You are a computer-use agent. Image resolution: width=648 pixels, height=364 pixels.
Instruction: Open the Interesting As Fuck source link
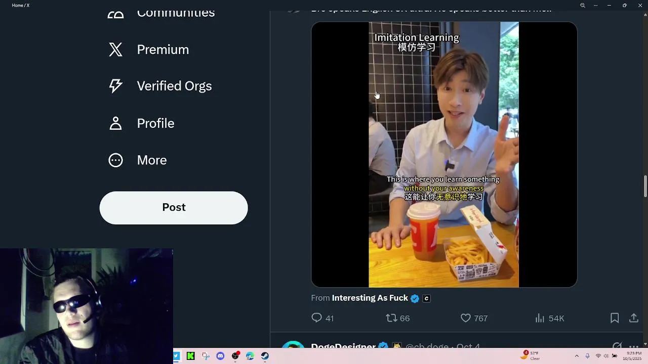point(370,298)
